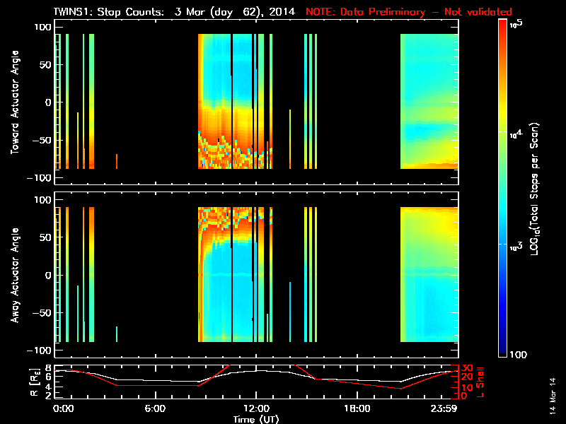Select the 18:00 time tick label
This screenshot has width=566, height=424.
(x=357, y=408)
